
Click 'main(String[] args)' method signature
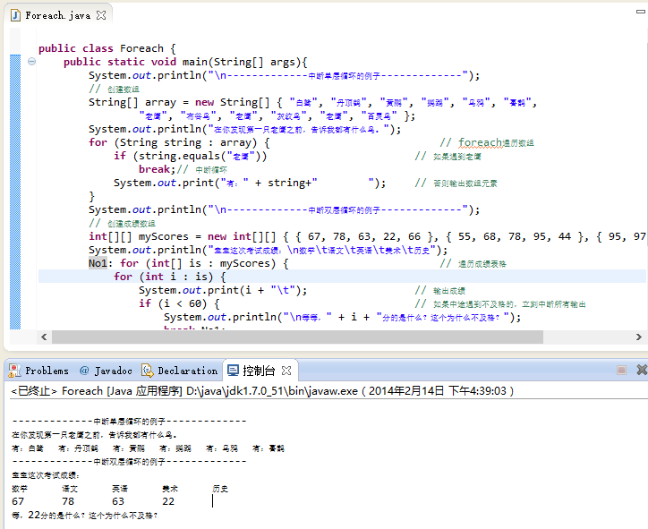[x=244, y=62]
